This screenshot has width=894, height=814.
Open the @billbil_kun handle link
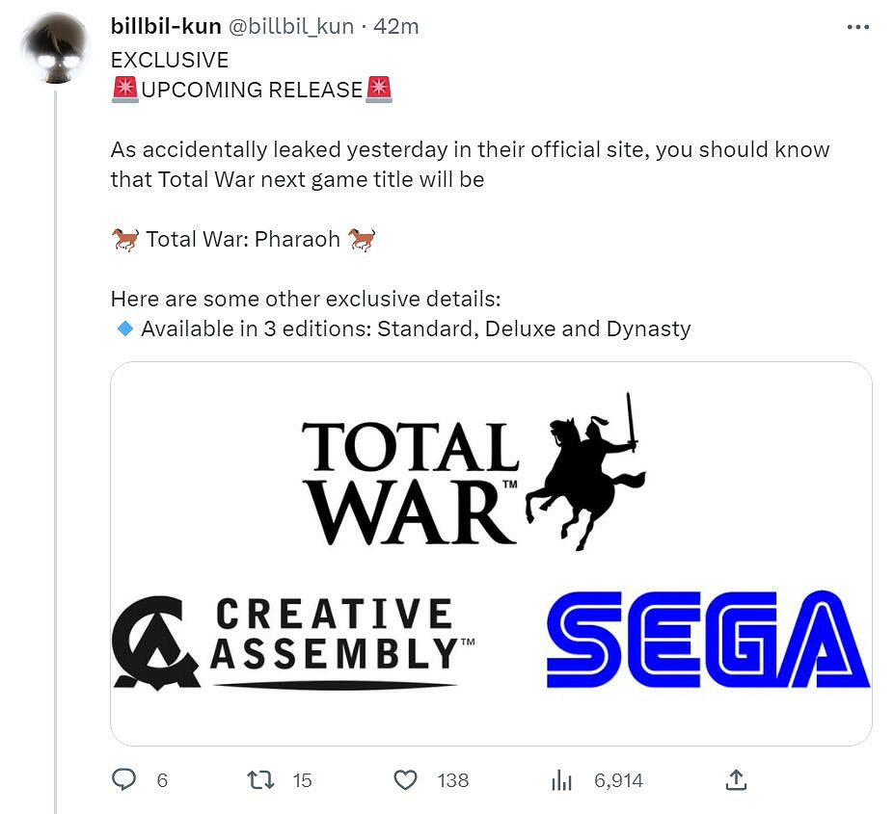pos(290,27)
